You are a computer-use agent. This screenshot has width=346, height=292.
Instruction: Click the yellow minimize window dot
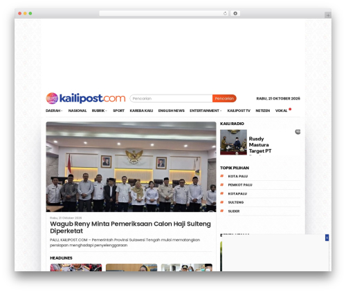(x=25, y=14)
